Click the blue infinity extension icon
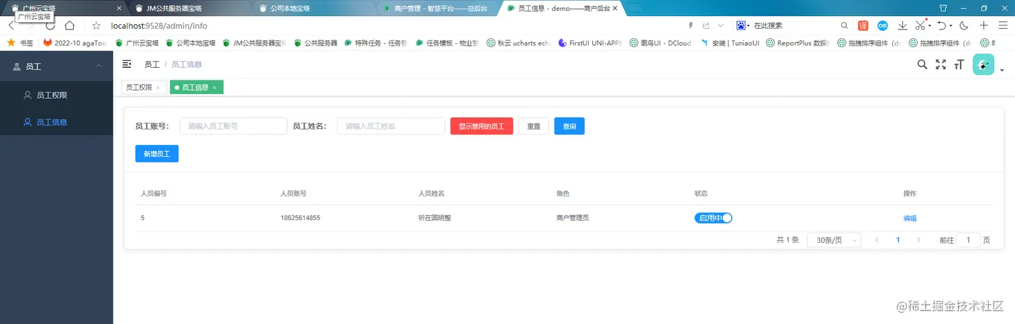The width and height of the screenshot is (1015, 324). [x=883, y=25]
